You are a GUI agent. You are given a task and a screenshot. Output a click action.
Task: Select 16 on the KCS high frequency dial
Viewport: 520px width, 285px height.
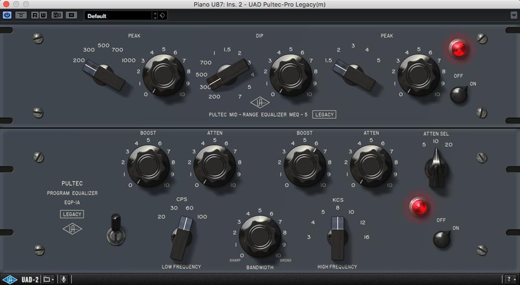(366, 237)
